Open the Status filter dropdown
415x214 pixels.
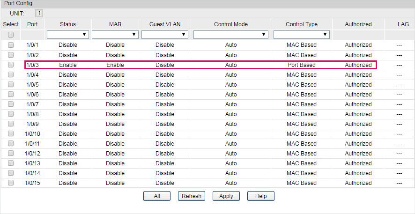[x=67, y=35]
